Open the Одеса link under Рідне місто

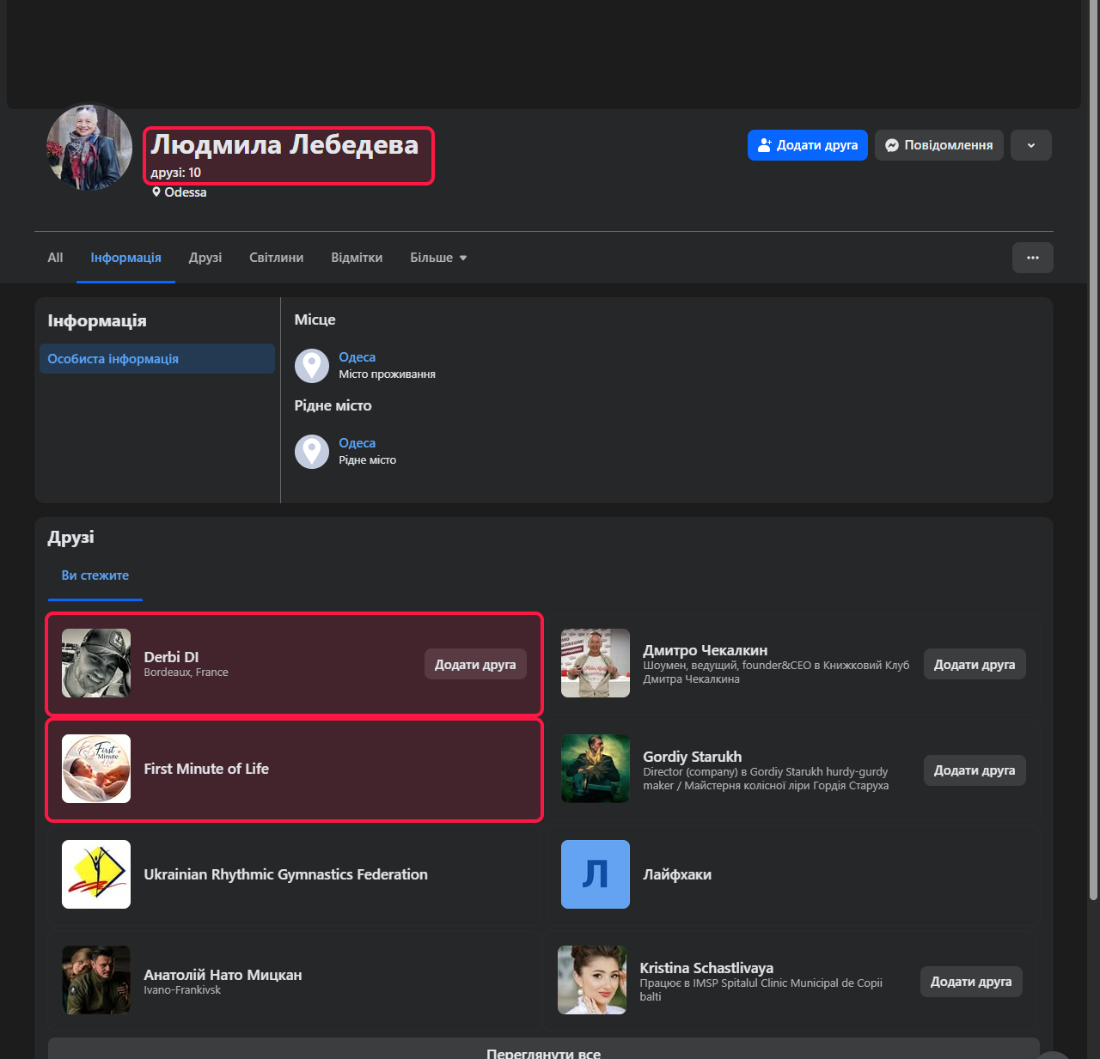coord(357,443)
